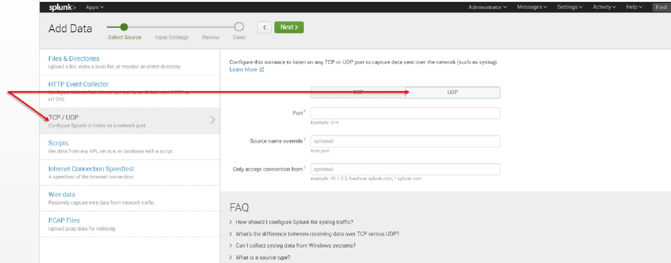Click help mark beside Only accept connection from
Viewport: 671px width, 263px height.
coord(305,168)
